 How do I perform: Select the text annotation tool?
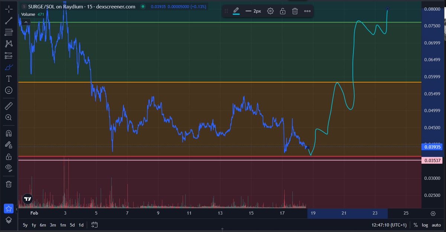coord(9,79)
